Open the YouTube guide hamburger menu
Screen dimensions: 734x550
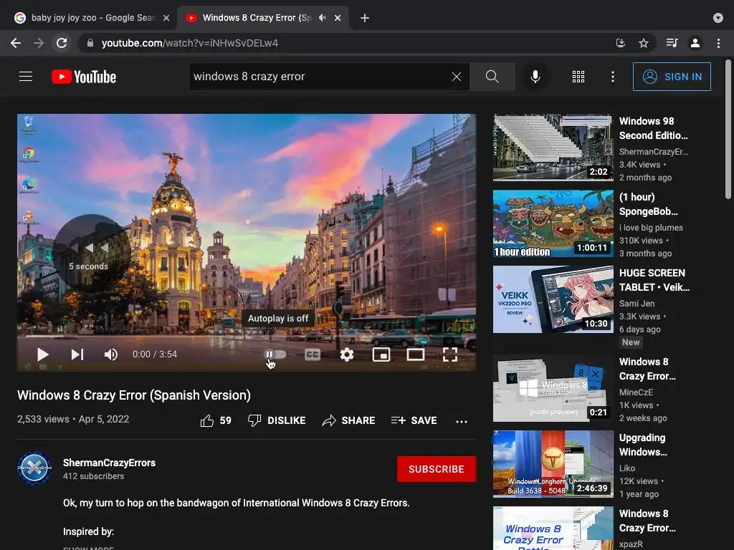point(26,76)
